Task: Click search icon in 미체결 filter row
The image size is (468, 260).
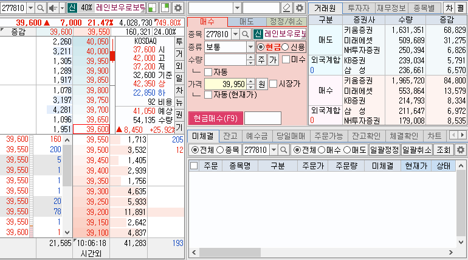Action: tap(284, 150)
